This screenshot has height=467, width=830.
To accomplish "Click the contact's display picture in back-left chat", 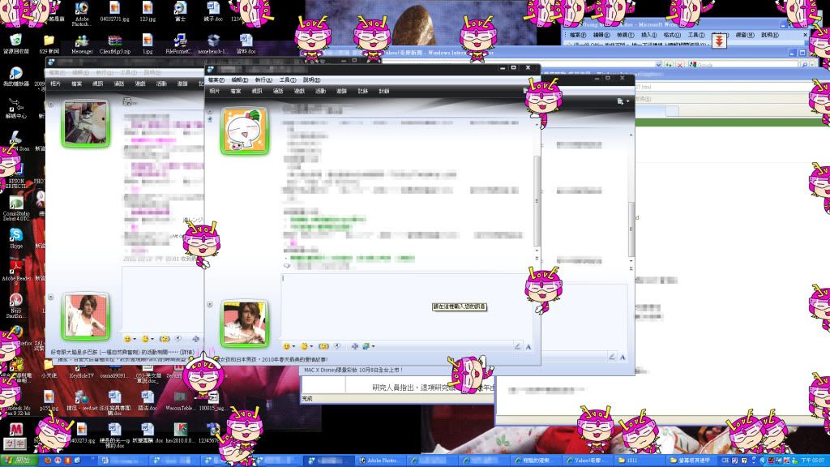I will [85, 123].
